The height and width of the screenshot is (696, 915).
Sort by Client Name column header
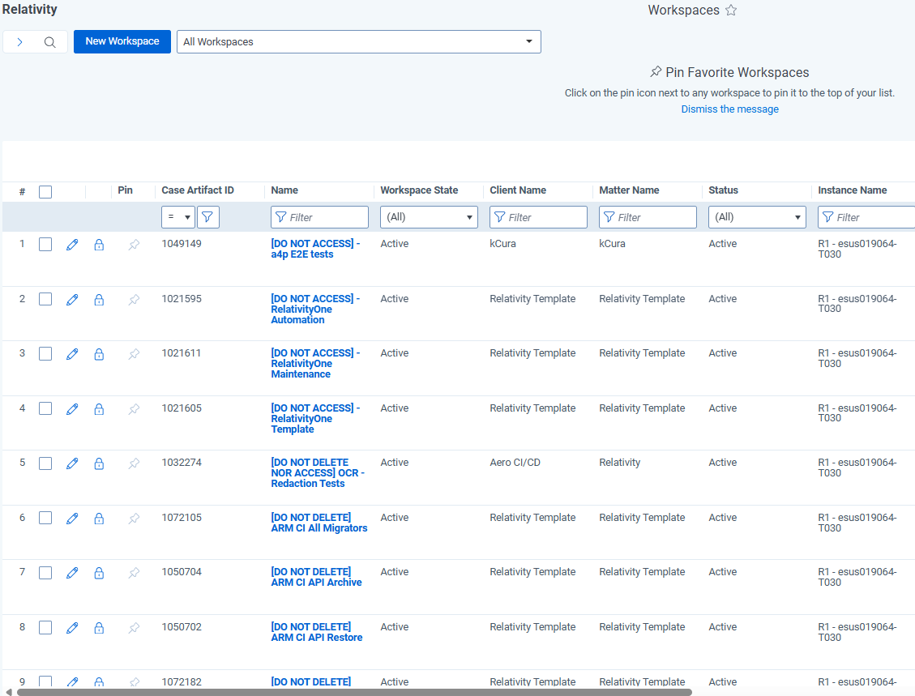[x=518, y=190]
